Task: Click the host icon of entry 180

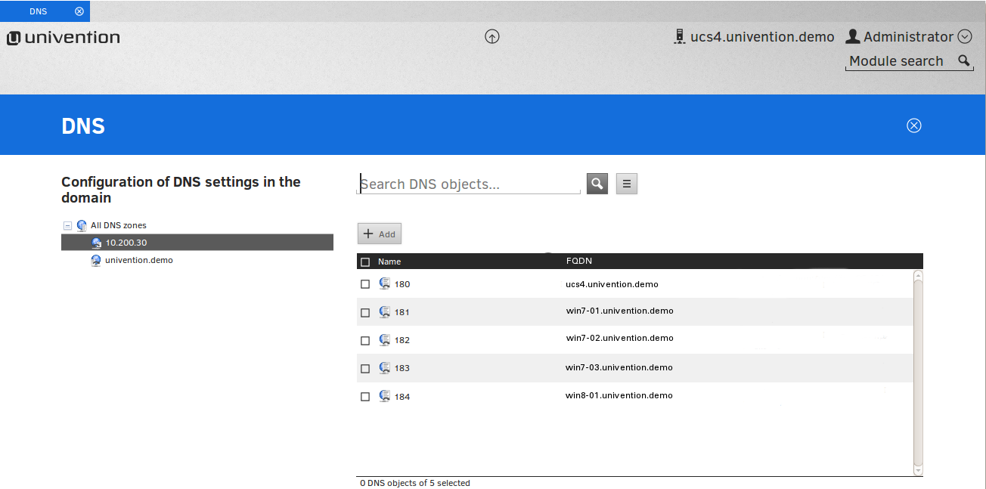Action: [385, 283]
